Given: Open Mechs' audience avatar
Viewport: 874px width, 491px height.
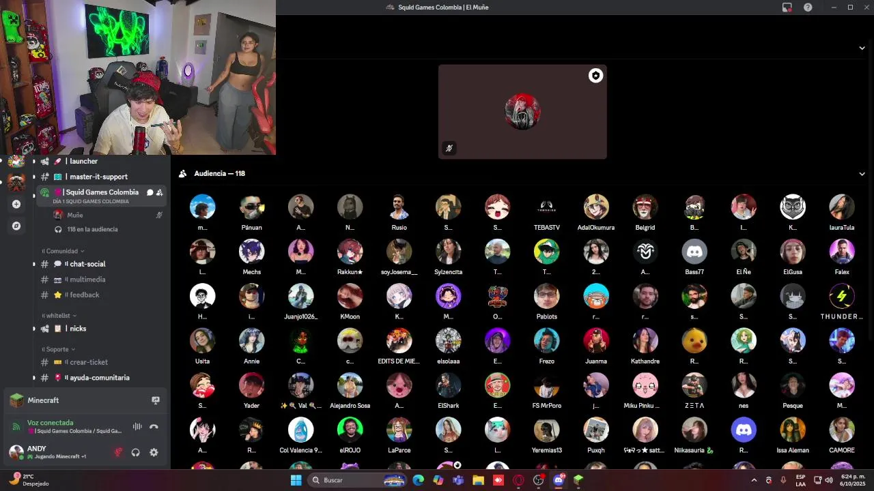Looking at the screenshot, I should (x=251, y=252).
